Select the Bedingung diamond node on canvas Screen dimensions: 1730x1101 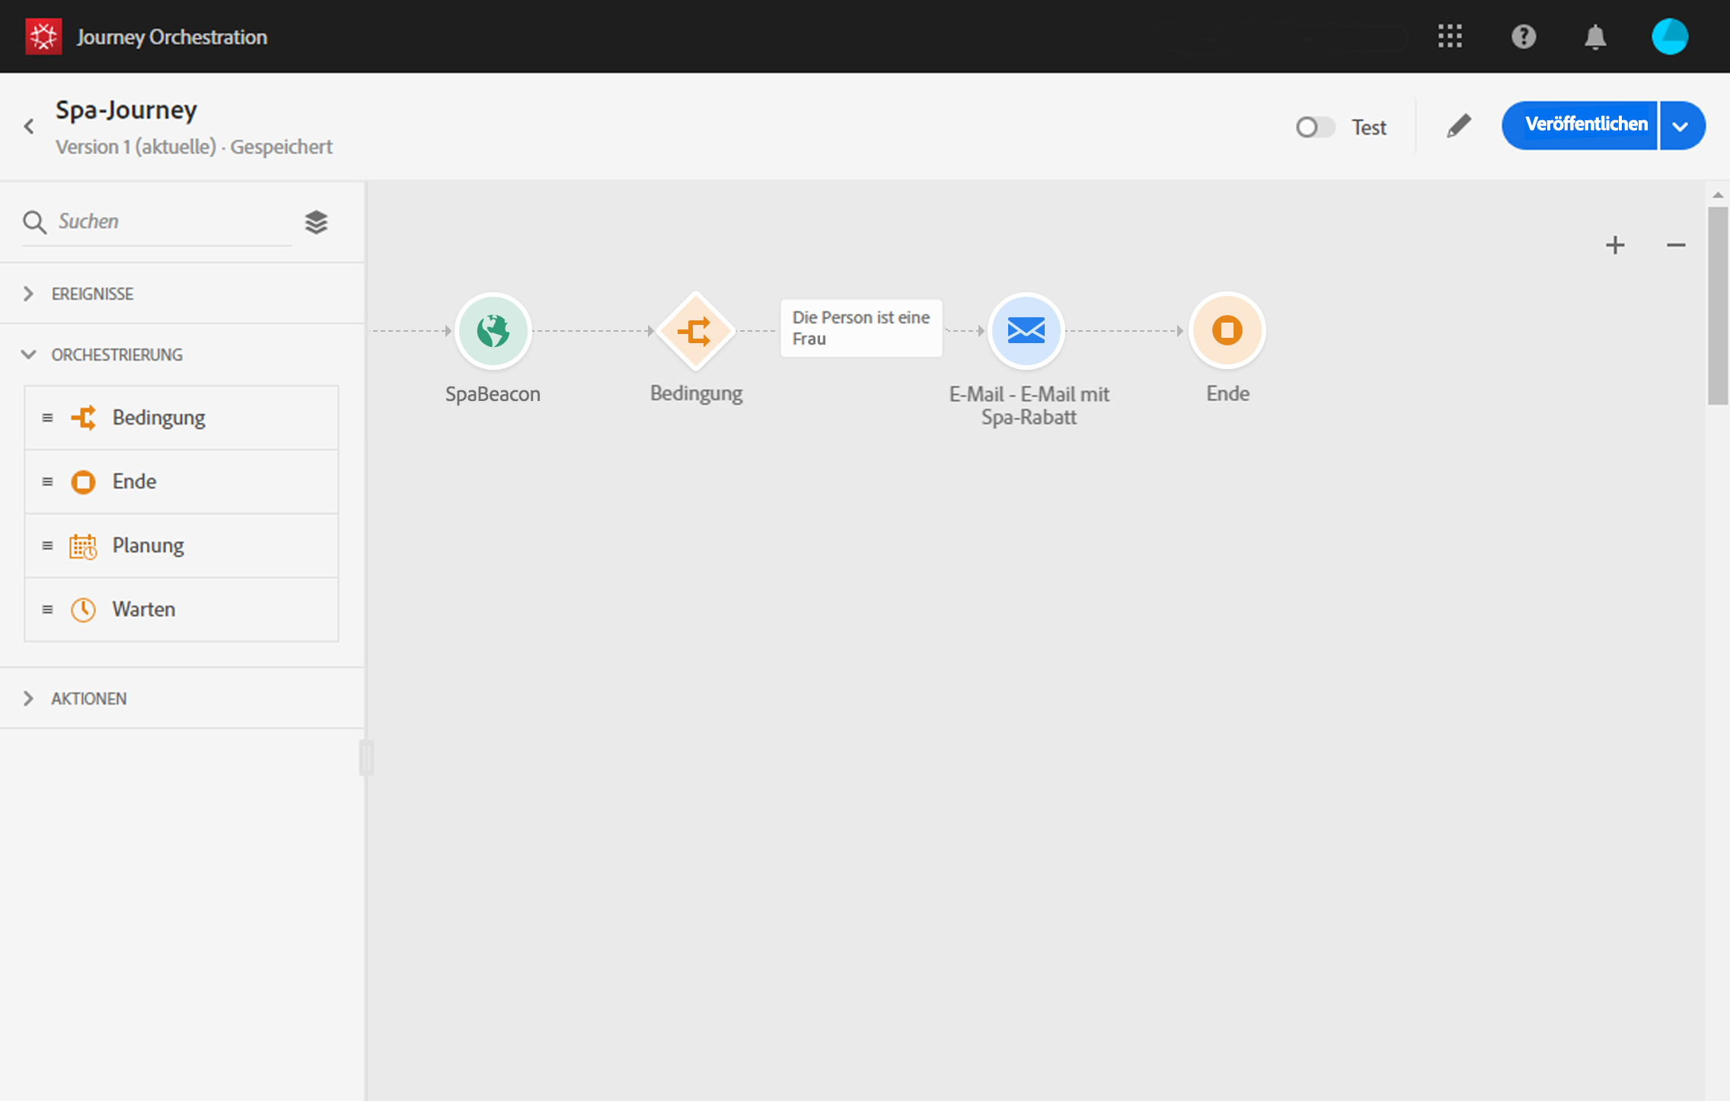695,331
